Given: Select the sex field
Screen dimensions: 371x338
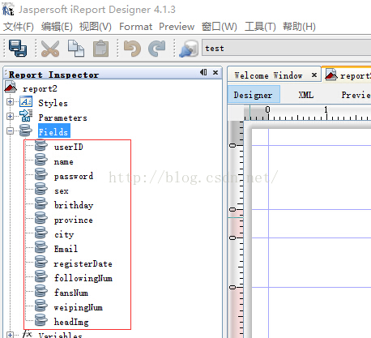Looking at the screenshot, I should pyautogui.click(x=62, y=190).
